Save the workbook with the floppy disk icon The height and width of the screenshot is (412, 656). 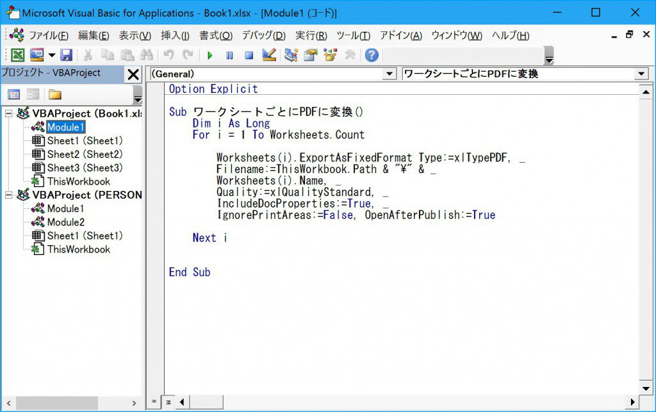[x=66, y=55]
